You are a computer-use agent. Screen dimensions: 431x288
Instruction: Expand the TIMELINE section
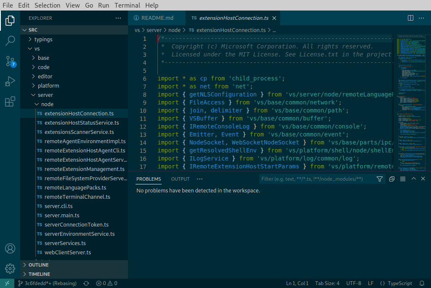click(x=74, y=274)
